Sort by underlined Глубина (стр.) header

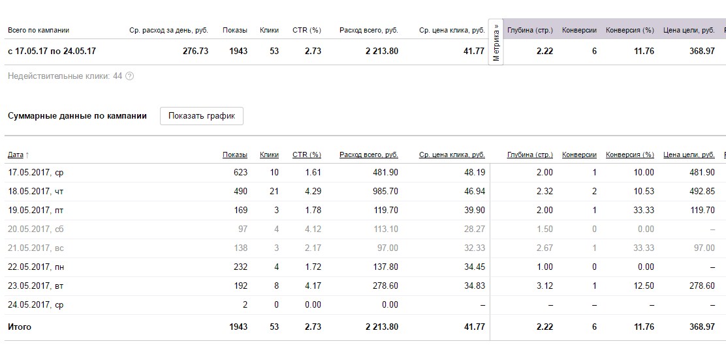point(529,155)
